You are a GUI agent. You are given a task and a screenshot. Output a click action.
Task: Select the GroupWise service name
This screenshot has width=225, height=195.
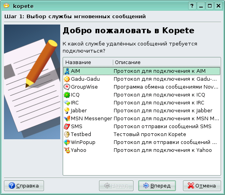84,87
